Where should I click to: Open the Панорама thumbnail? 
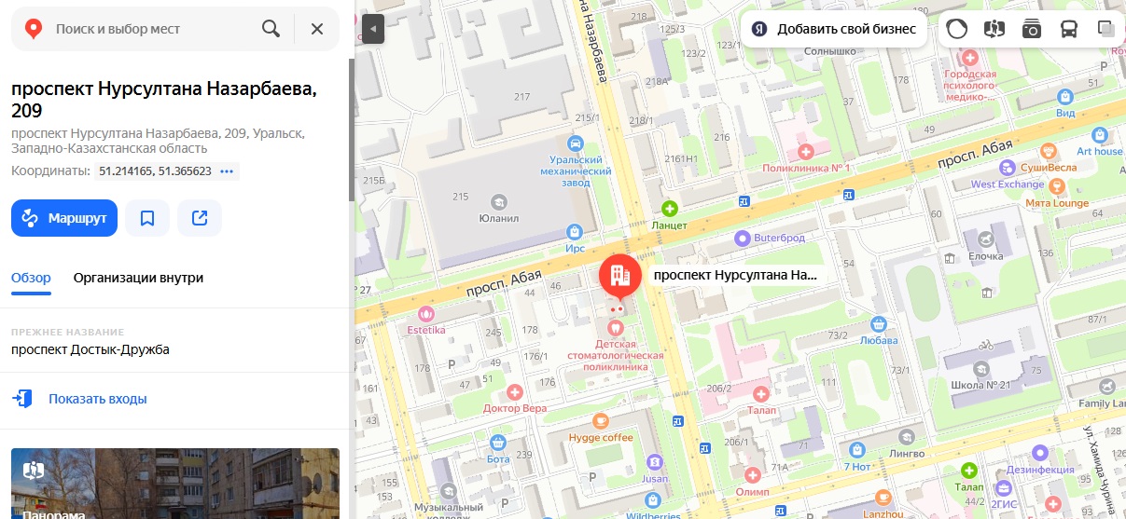[x=175, y=484]
